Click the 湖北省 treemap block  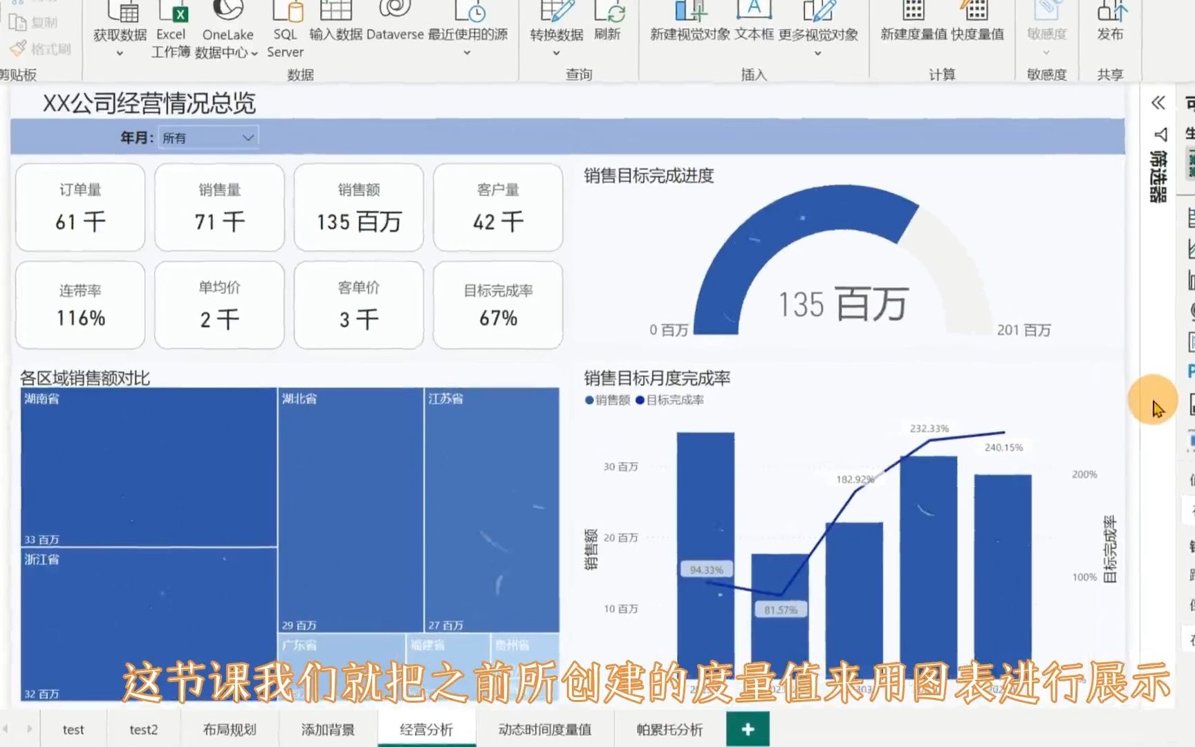click(351, 510)
